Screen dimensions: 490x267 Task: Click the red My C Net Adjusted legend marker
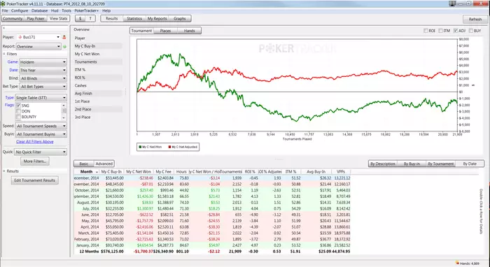tap(169, 147)
